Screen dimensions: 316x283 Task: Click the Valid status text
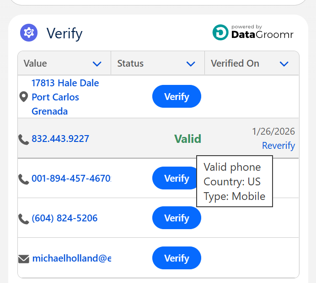187,139
